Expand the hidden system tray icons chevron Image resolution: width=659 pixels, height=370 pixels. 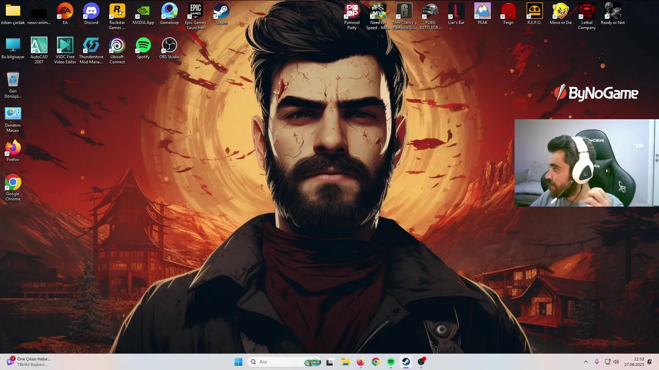pyautogui.click(x=585, y=362)
